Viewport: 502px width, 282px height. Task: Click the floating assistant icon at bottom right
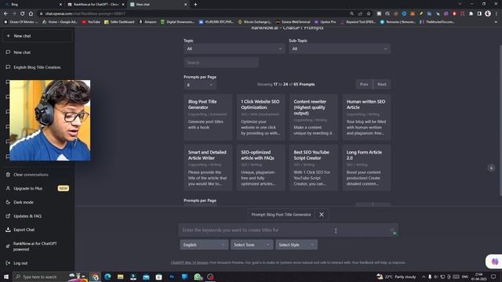point(494,262)
